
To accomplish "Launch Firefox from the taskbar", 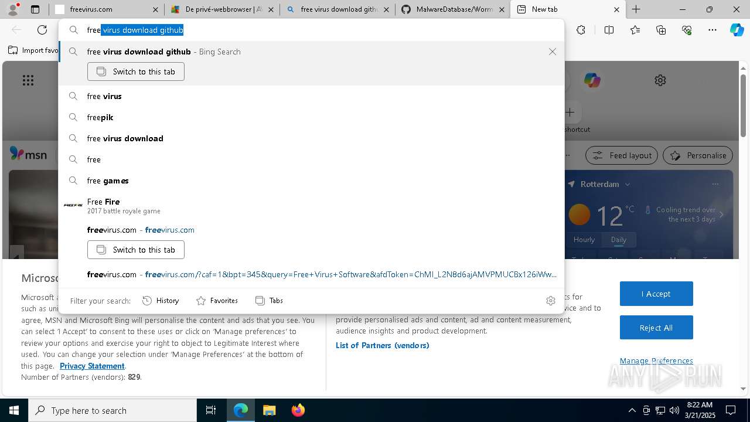I will 298,410.
